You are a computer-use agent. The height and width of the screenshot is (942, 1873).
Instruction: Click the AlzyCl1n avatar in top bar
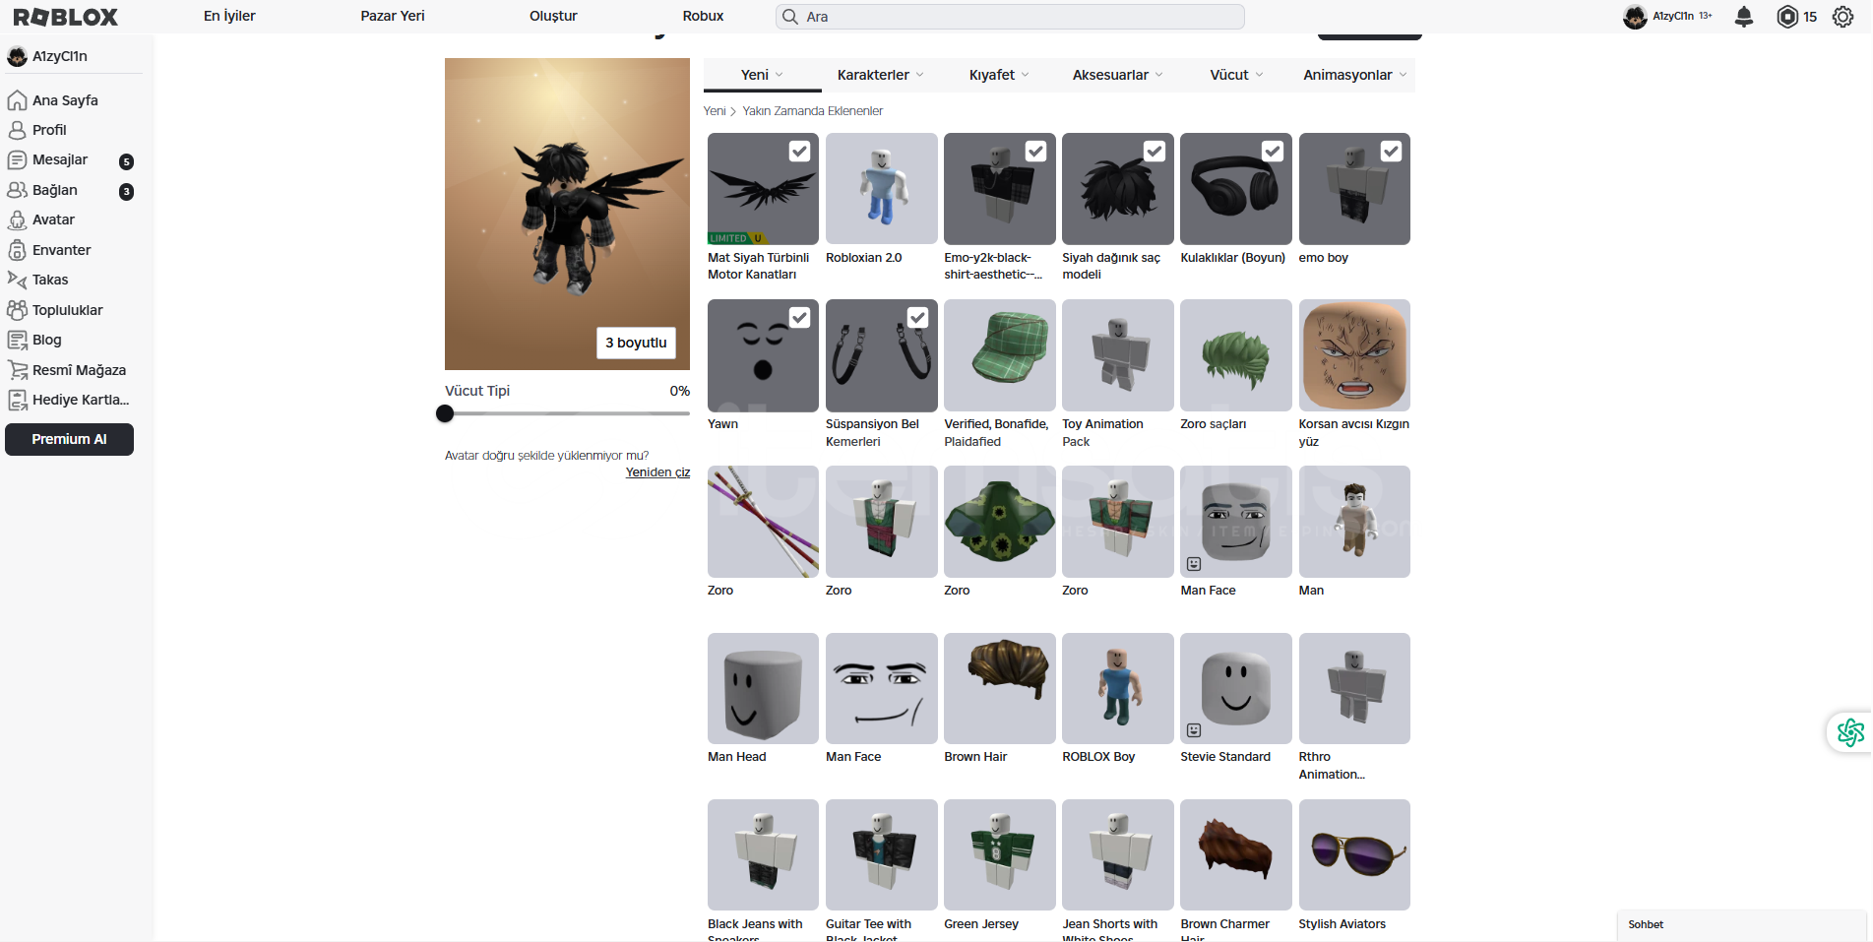coord(1635,17)
